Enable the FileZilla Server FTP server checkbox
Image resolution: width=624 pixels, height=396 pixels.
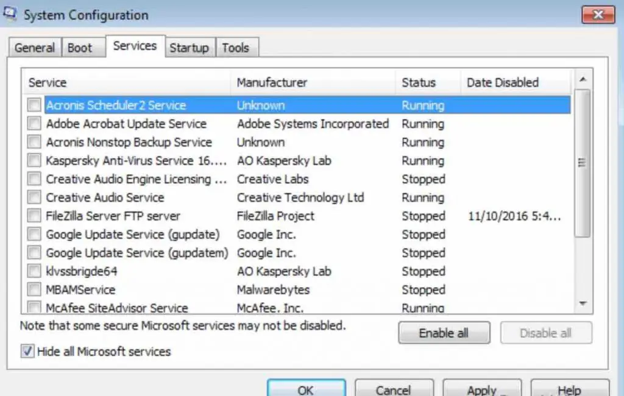click(x=34, y=216)
